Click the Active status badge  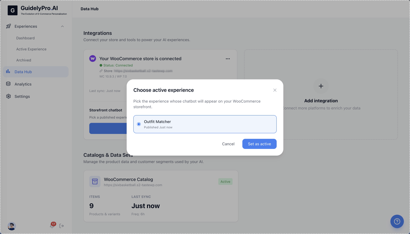(225, 182)
